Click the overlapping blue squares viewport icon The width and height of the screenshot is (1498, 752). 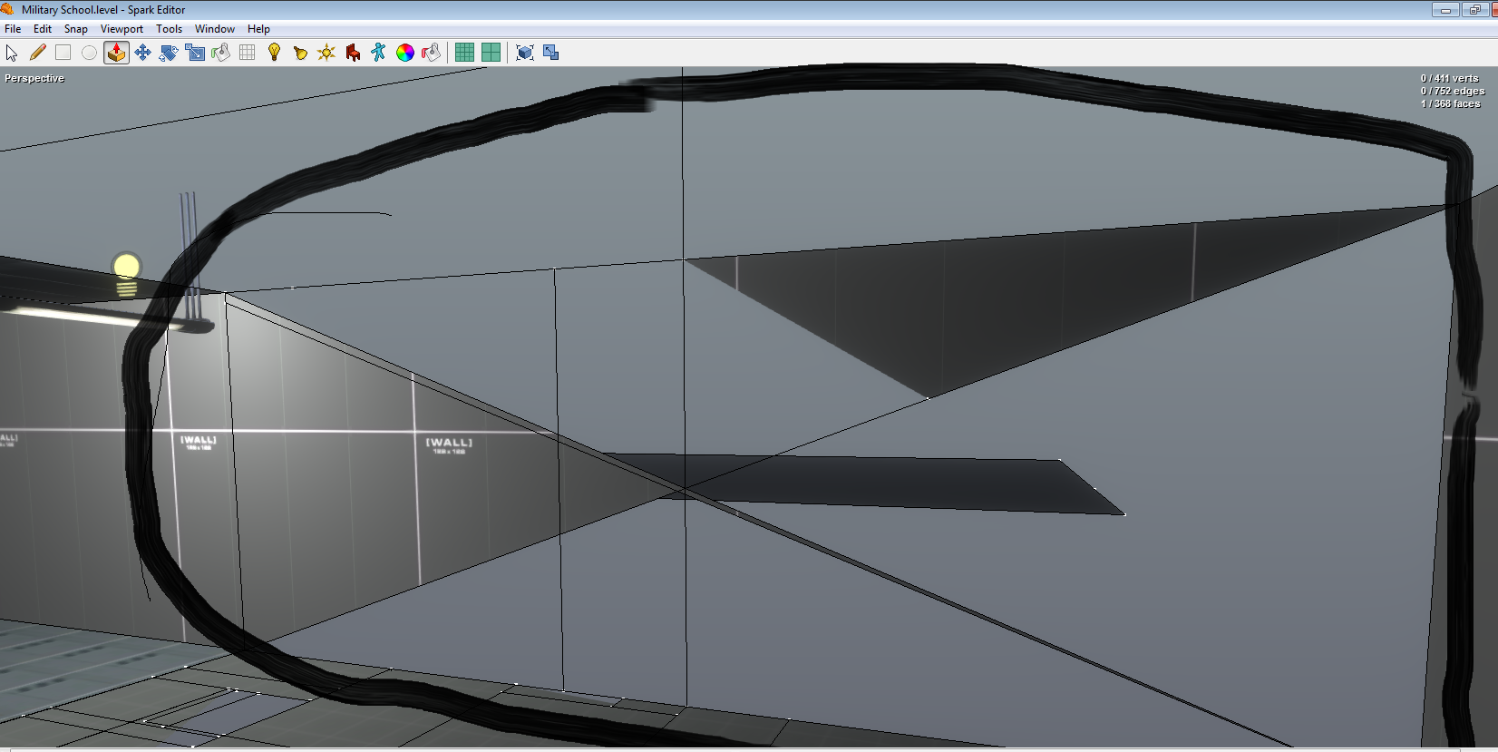pos(550,53)
